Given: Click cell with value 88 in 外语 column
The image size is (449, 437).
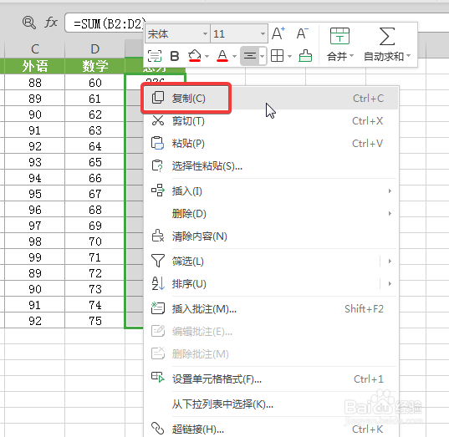Looking at the screenshot, I should pyautogui.click(x=34, y=83).
